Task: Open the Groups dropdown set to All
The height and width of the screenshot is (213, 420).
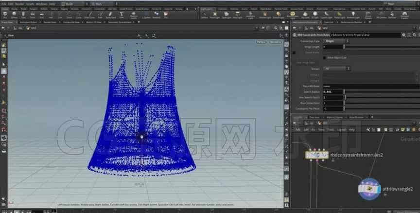Action: (x=336, y=69)
